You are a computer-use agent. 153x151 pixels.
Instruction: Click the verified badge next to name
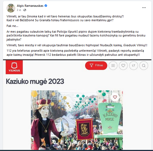(x=46, y=6)
